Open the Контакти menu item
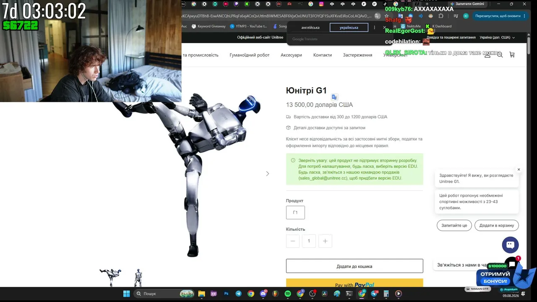 (323, 55)
